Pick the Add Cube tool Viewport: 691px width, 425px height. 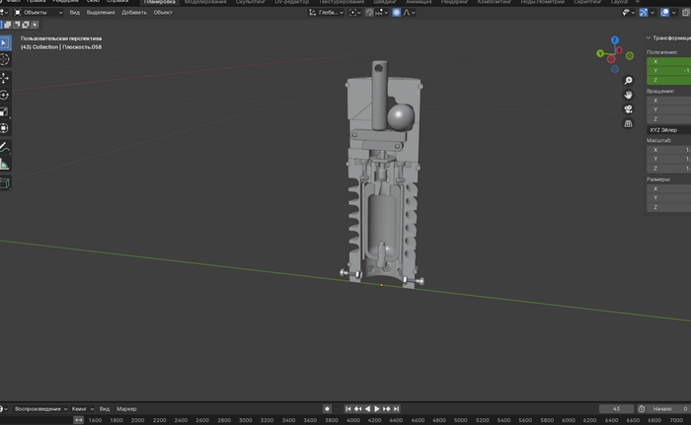tap(5, 182)
